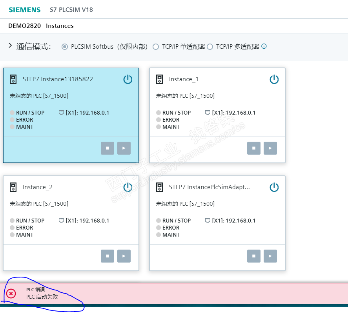The width and height of the screenshot is (348, 312).
Task: Click the PLC 启动失败 error message
Action: click(x=42, y=297)
